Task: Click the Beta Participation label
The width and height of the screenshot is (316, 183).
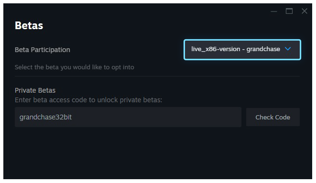Action: click(43, 50)
